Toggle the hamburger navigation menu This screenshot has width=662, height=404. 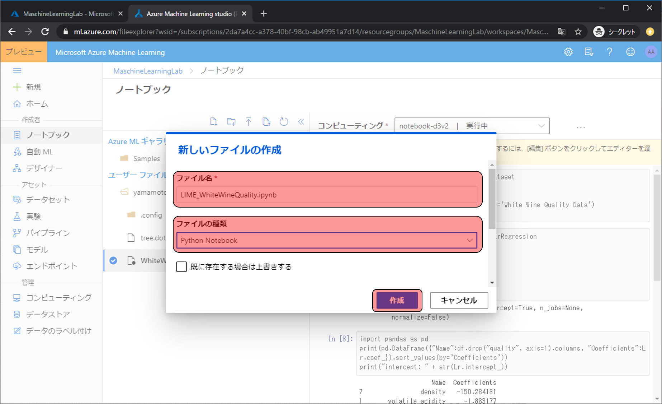pyautogui.click(x=17, y=71)
